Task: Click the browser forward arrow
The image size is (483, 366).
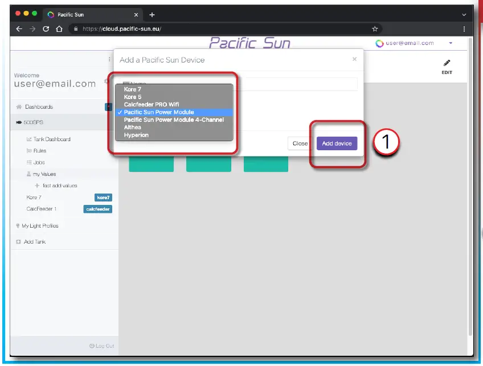Action: (x=32, y=29)
